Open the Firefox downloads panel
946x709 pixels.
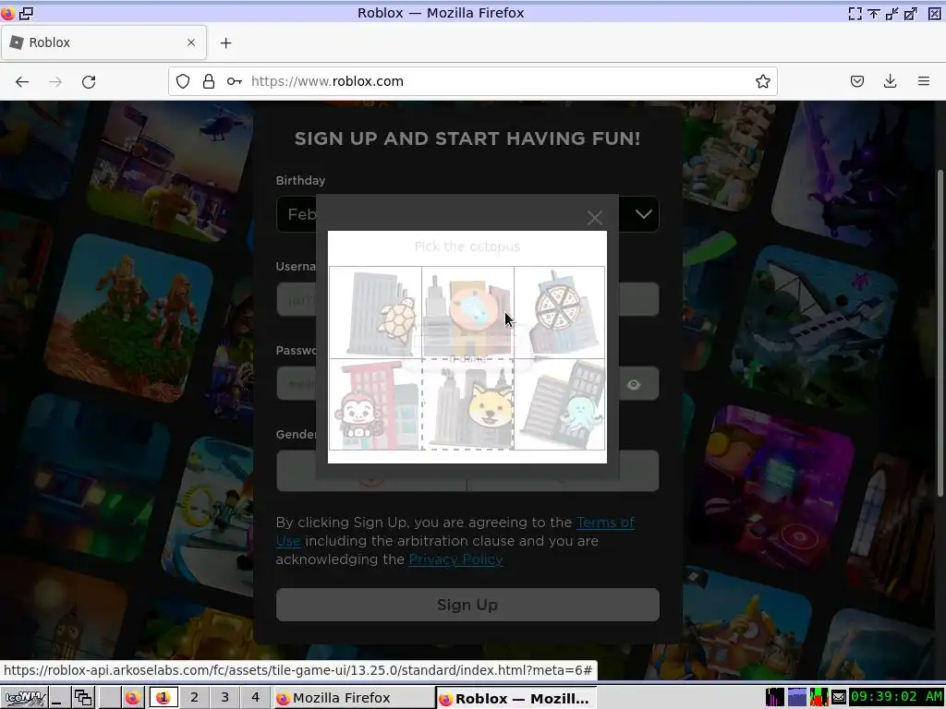pos(890,81)
